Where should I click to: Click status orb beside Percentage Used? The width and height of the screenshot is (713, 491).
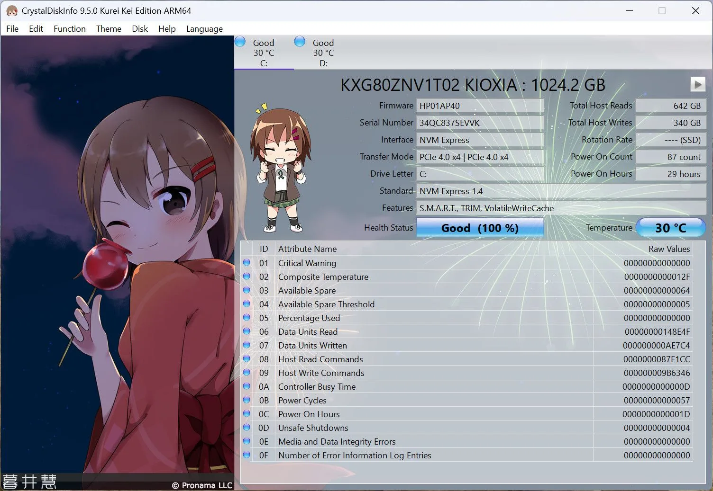click(247, 317)
